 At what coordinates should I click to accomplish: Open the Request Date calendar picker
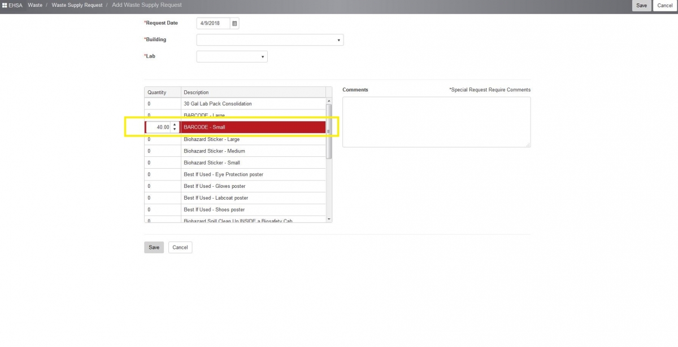click(x=233, y=23)
